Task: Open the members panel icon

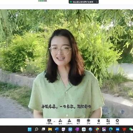Action: [x=69, y=122]
